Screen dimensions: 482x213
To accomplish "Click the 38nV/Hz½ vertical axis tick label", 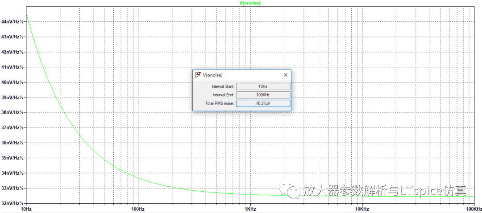I will pos(12,112).
